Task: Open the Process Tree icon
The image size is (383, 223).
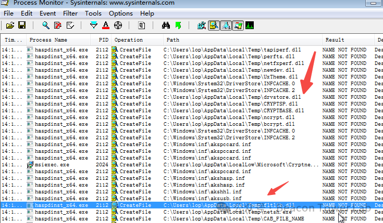Action: 142,25
